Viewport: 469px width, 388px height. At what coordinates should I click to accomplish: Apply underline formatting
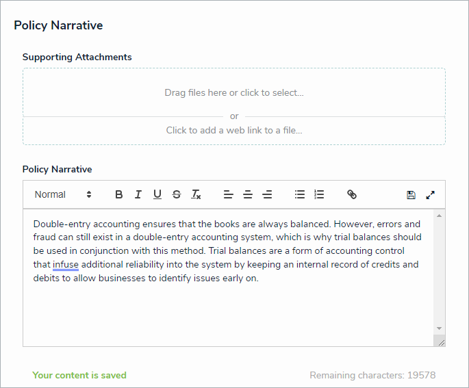coord(157,194)
